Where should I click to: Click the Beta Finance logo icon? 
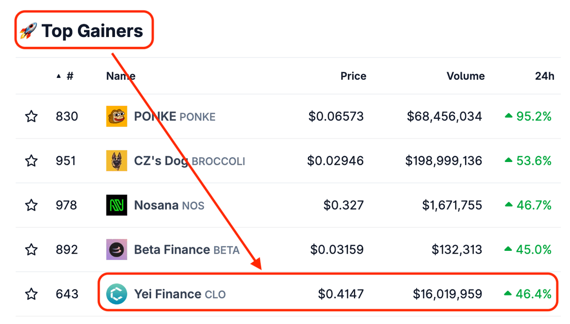click(116, 249)
